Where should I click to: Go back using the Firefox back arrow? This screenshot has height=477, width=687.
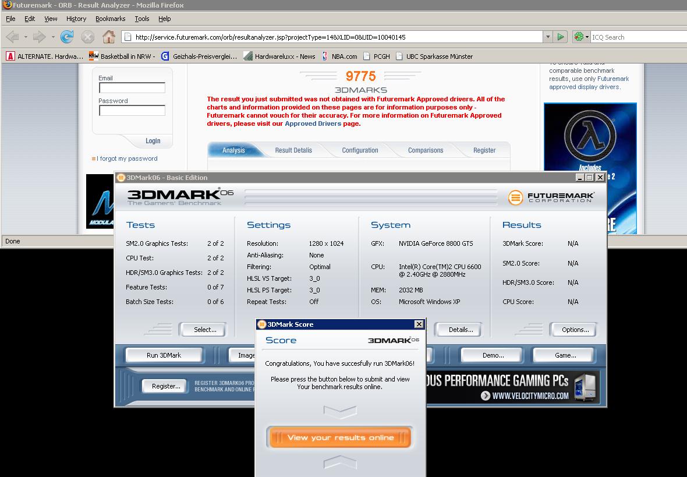[x=13, y=37]
